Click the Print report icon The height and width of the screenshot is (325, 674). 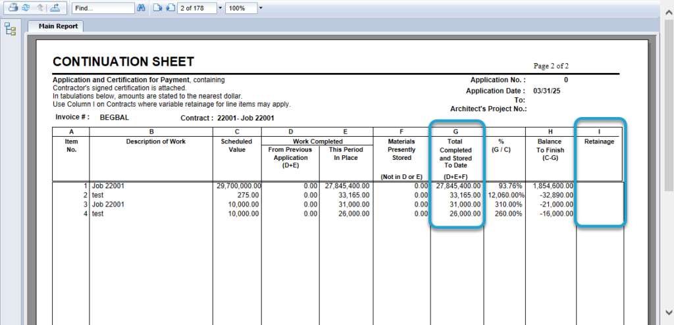click(x=13, y=8)
